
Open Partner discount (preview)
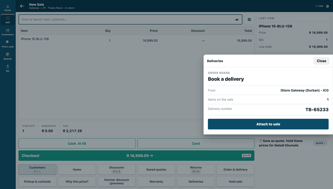tap(117, 182)
